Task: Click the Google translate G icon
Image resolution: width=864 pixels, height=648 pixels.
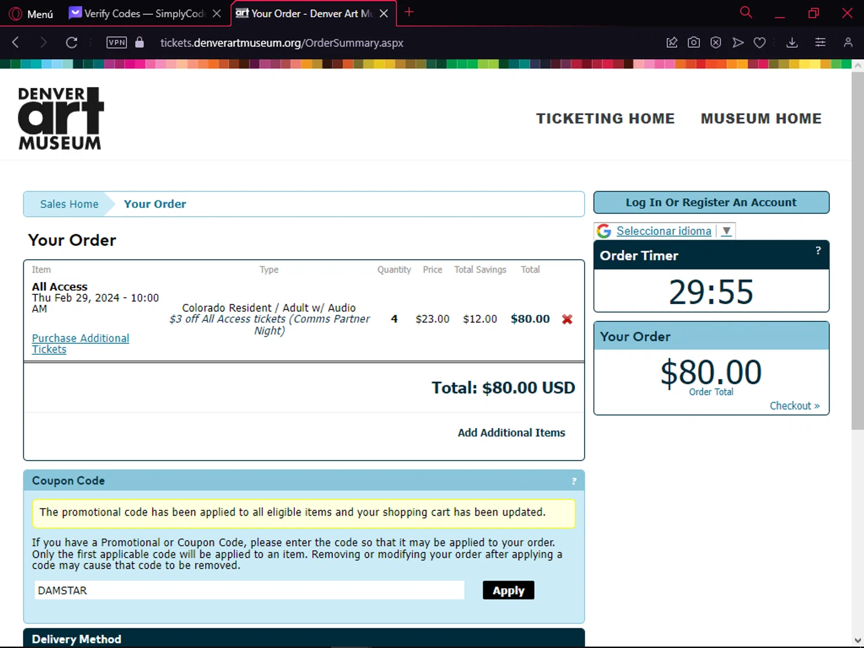Action: click(604, 231)
